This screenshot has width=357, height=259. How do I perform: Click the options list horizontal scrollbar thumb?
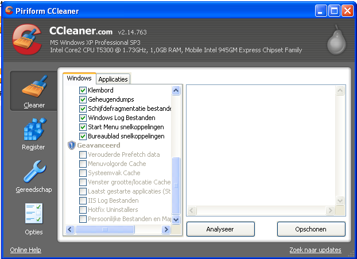pos(105,229)
